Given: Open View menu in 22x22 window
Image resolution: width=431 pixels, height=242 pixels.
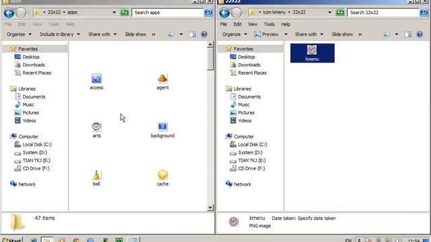Looking at the screenshot, I should (253, 24).
